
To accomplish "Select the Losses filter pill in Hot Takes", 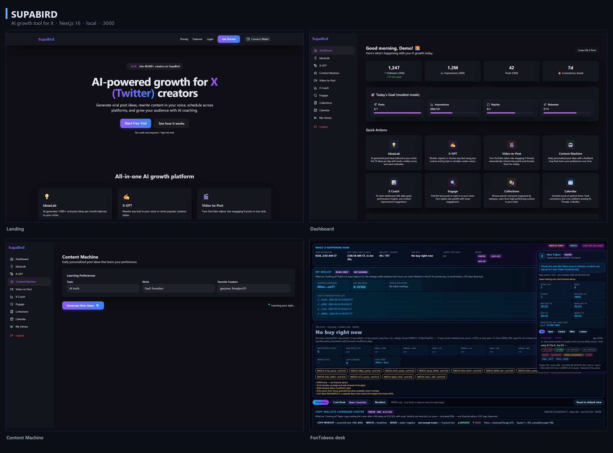I will [583, 332].
